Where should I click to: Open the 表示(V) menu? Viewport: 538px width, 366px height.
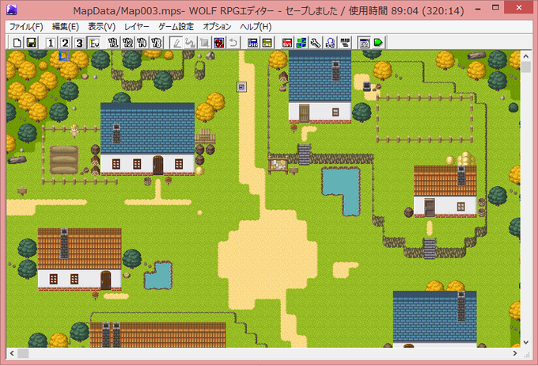coord(101,26)
